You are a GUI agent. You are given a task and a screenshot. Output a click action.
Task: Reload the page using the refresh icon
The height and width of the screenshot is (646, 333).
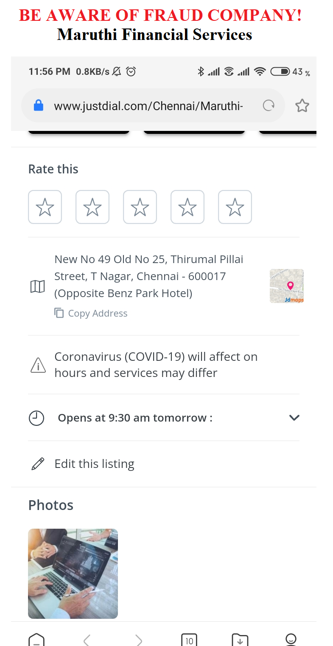(x=269, y=105)
